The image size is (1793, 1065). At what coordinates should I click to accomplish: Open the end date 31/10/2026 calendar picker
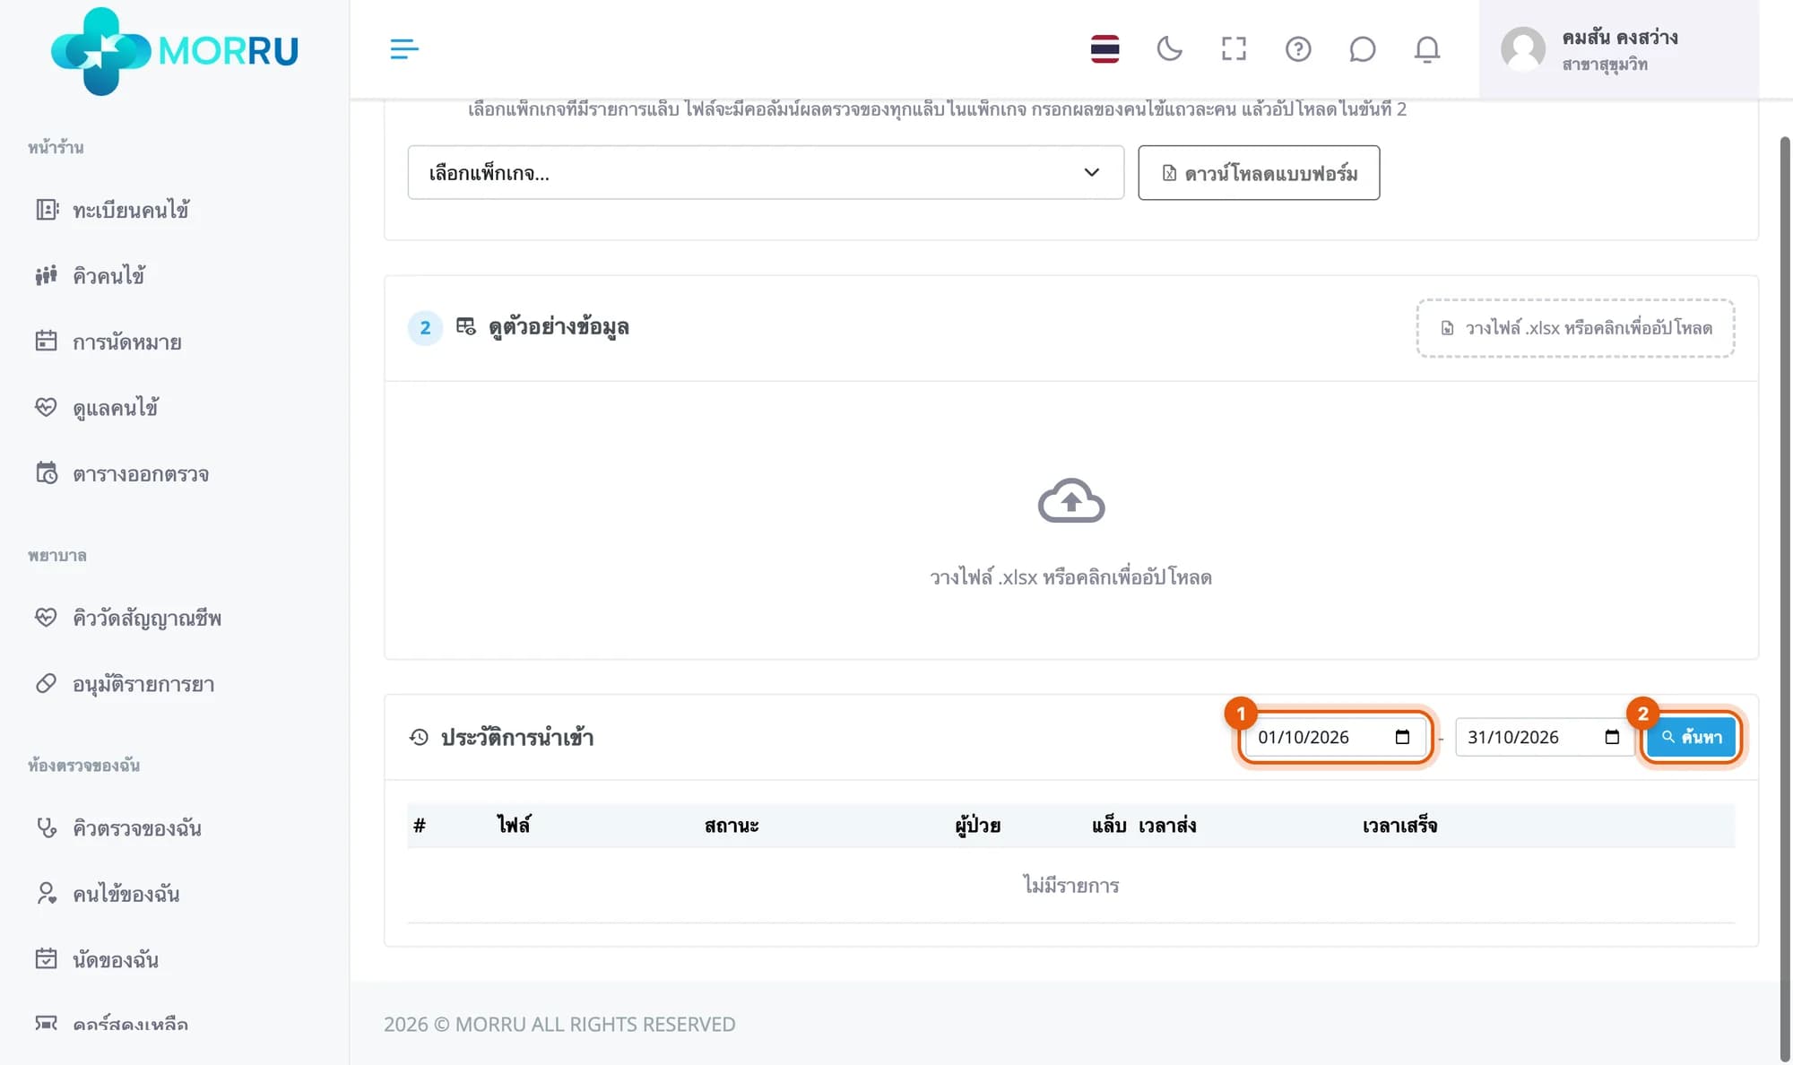[x=1612, y=737]
